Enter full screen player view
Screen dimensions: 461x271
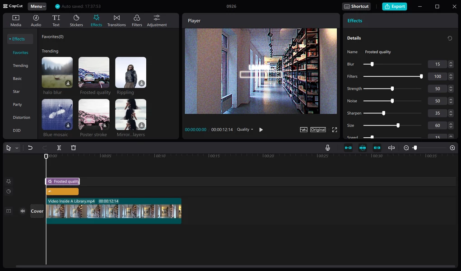coord(335,130)
